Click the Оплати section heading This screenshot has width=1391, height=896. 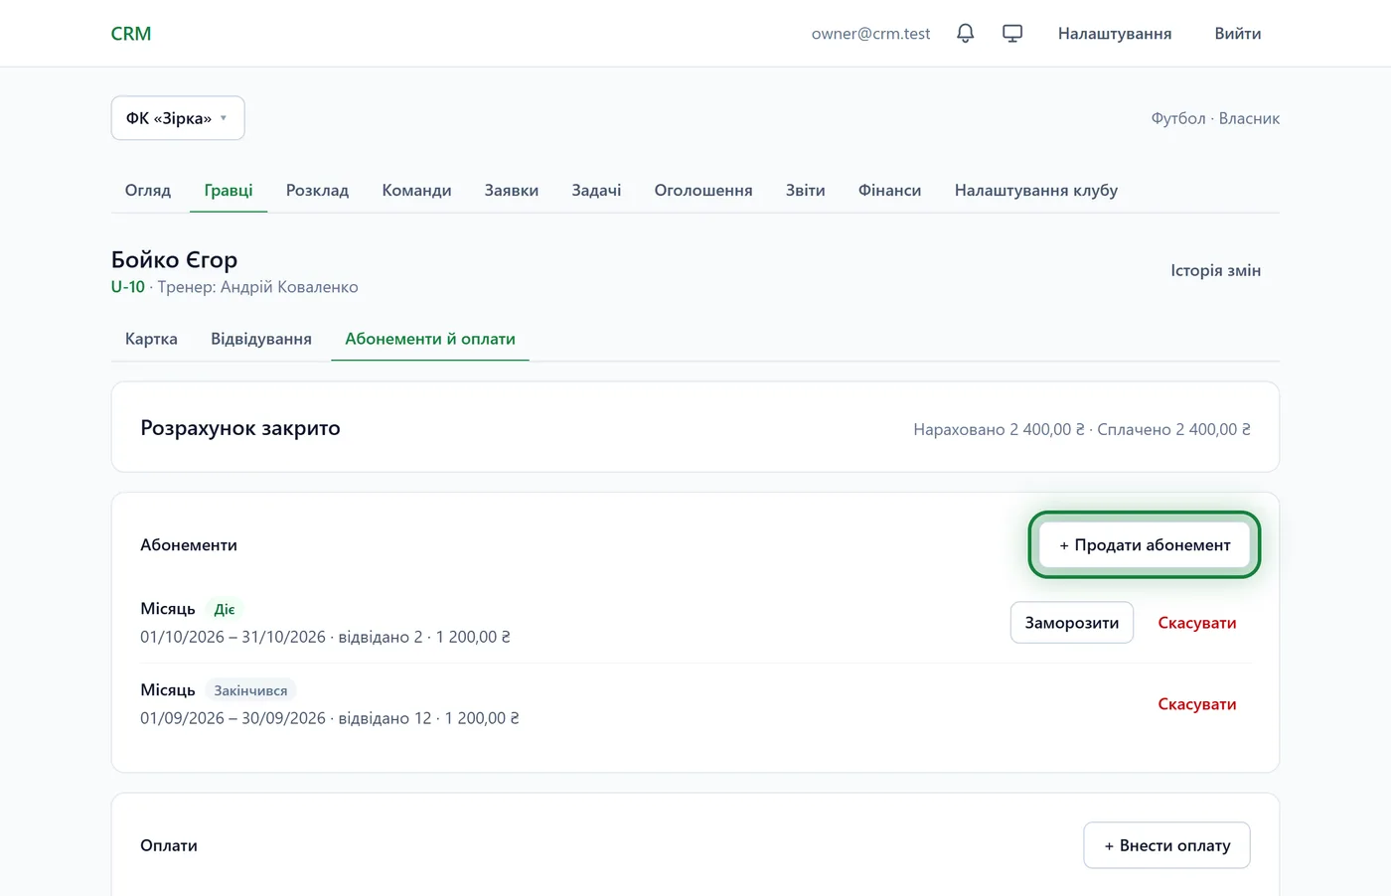point(169,845)
